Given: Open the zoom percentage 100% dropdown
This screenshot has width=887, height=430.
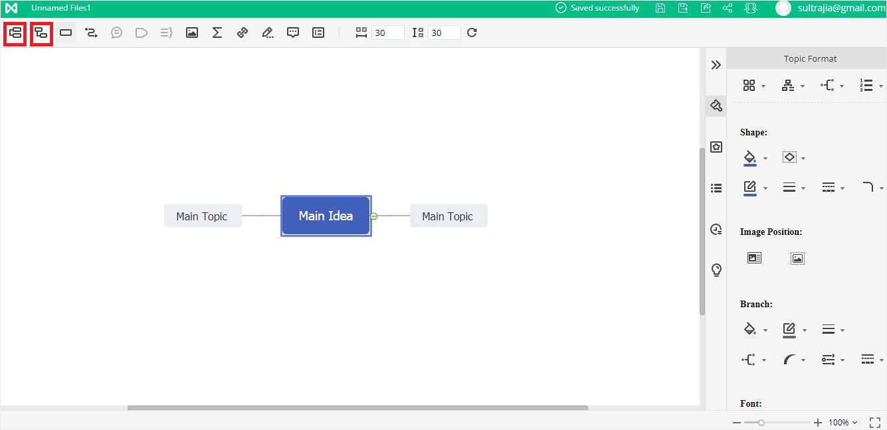Looking at the screenshot, I should 842,423.
